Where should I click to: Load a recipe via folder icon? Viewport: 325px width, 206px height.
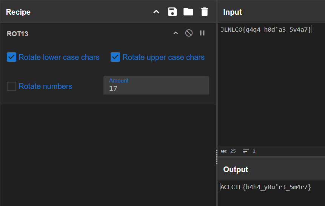pos(188,12)
